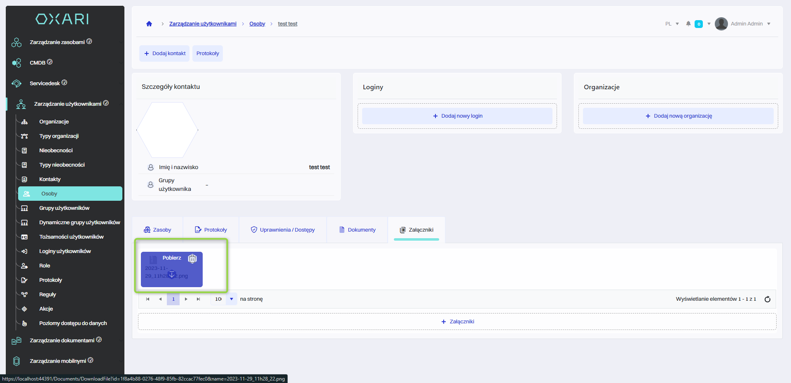
Task: Click the Admin user avatar
Action: point(721,24)
